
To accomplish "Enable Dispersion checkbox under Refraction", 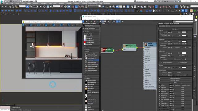I will 162,59.
